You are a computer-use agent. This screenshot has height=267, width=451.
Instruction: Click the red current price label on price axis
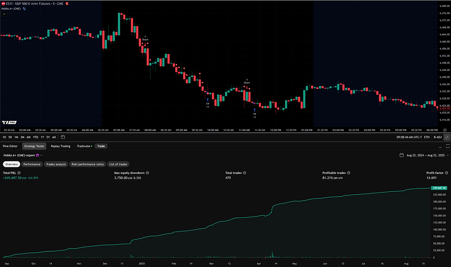click(x=444, y=108)
